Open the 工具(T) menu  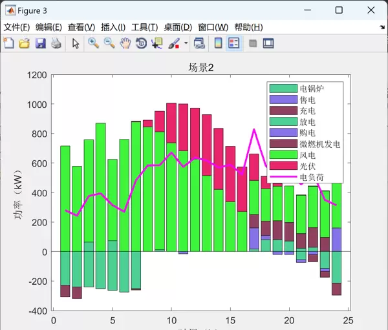coord(144,27)
